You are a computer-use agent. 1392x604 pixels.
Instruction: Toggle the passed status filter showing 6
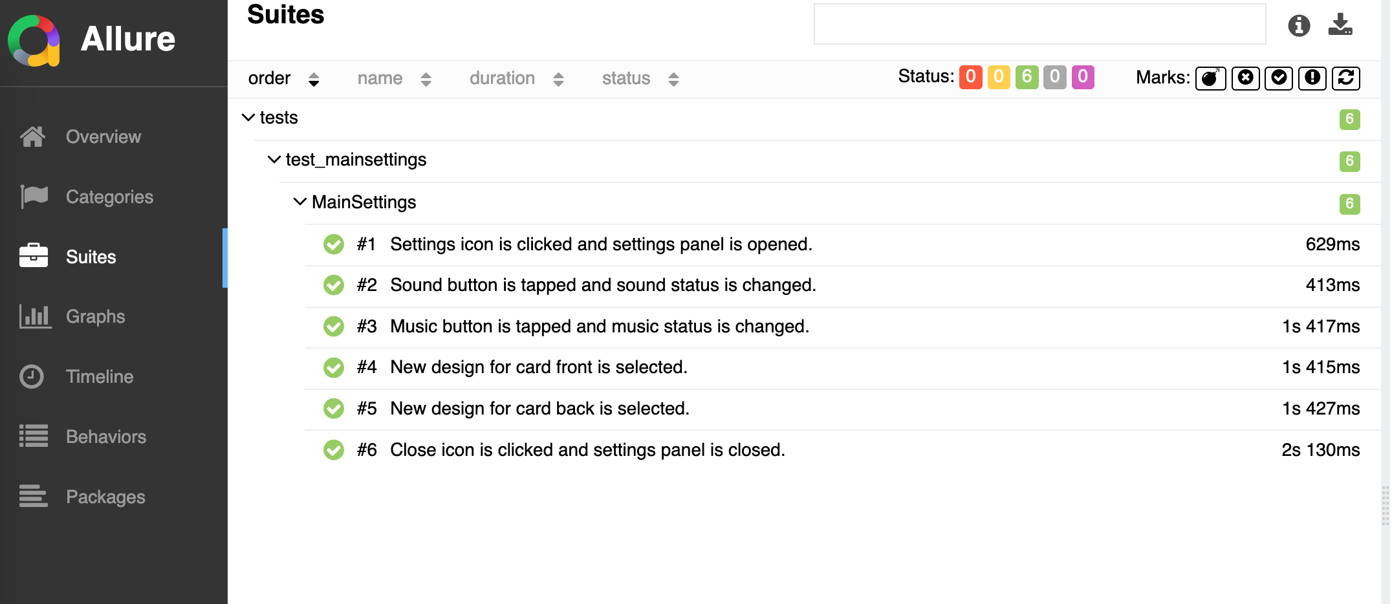point(1026,77)
